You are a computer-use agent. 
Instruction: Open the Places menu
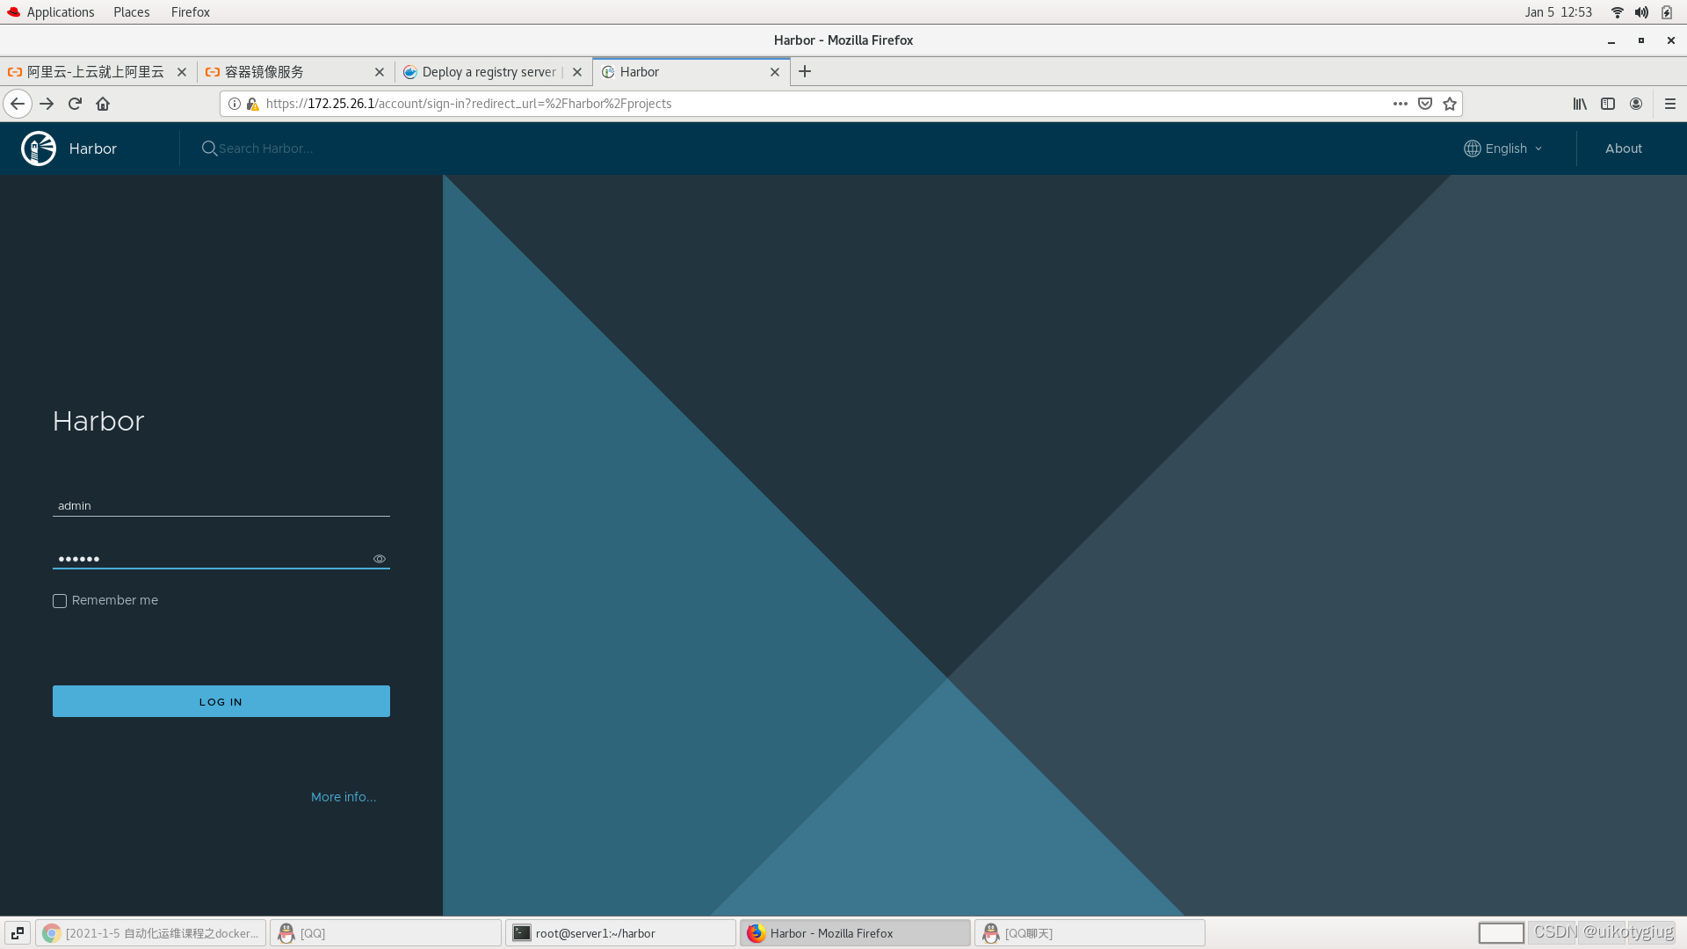coord(132,12)
